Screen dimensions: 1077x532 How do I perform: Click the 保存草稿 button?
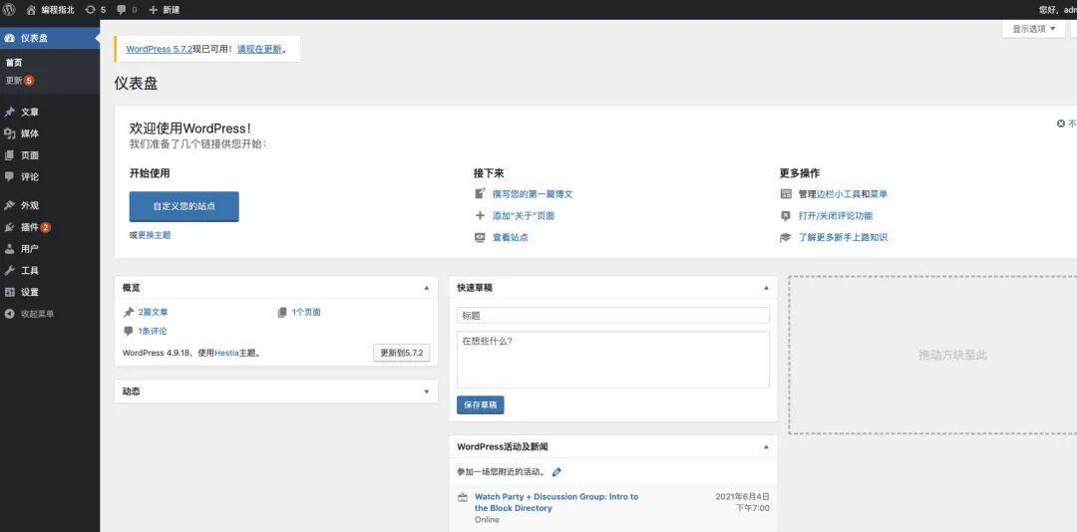pos(480,405)
